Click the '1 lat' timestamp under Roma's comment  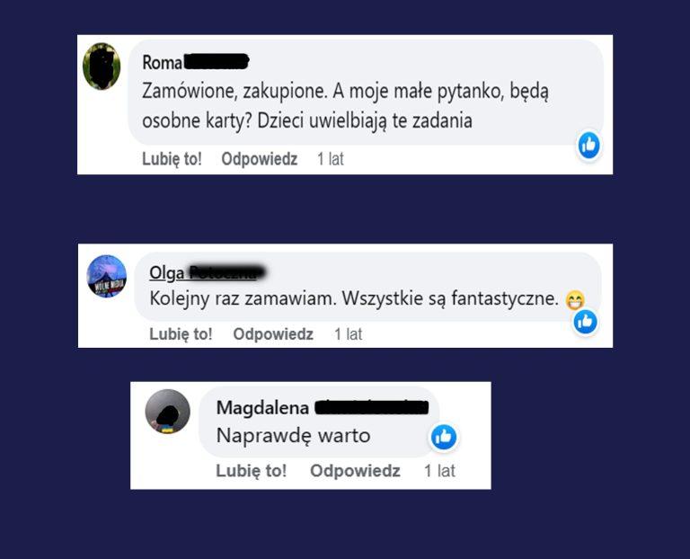(330, 159)
